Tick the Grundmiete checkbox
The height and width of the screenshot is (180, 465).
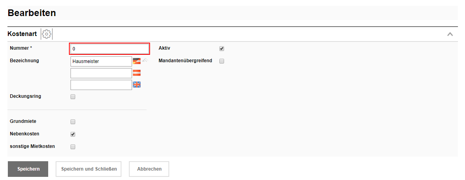click(73, 122)
